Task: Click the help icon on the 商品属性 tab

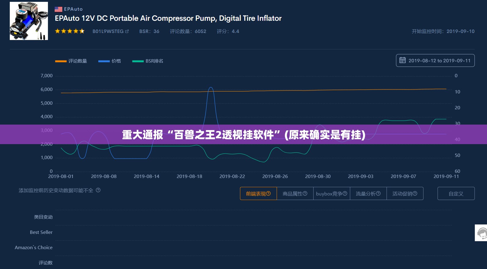Action: pos(305,194)
